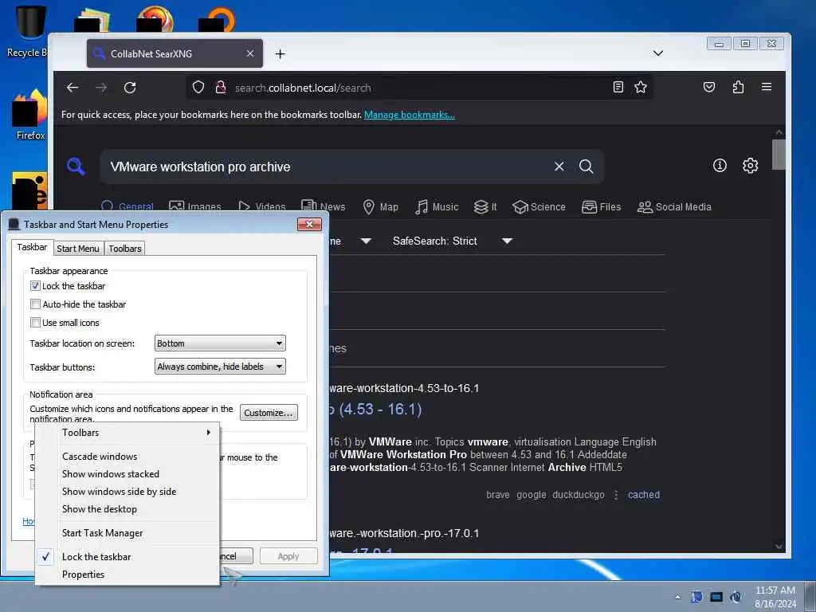Open Taskbar buttons combo box
The image size is (816, 612).
(220, 367)
